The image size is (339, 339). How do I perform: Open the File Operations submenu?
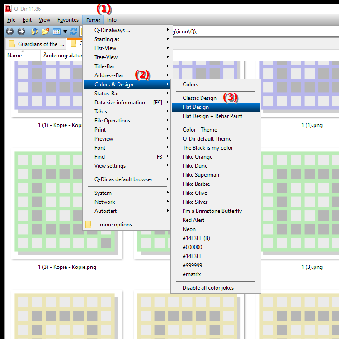[x=127, y=121]
